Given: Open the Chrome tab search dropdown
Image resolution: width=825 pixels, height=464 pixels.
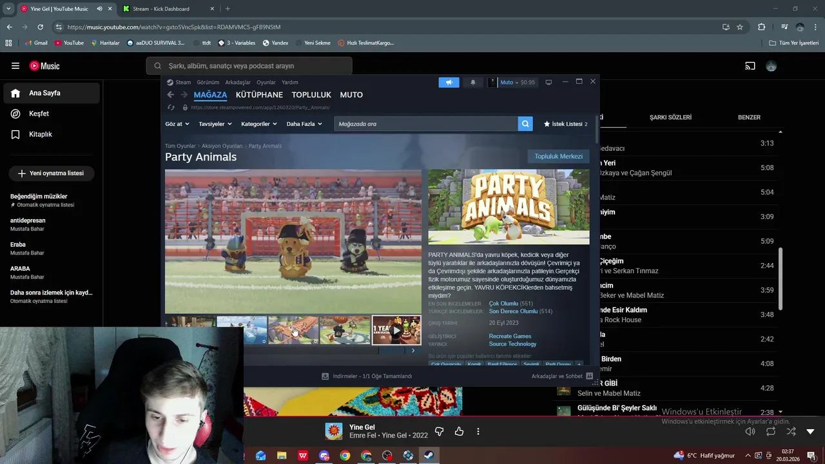Looking at the screenshot, I should click(8, 9).
